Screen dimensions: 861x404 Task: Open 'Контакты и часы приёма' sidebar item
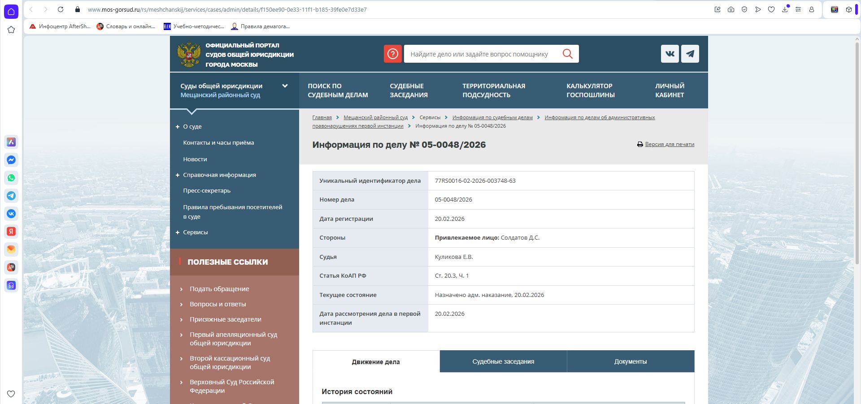[218, 143]
